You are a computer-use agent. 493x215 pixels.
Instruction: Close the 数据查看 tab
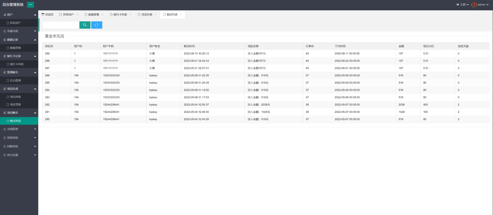pos(103,15)
